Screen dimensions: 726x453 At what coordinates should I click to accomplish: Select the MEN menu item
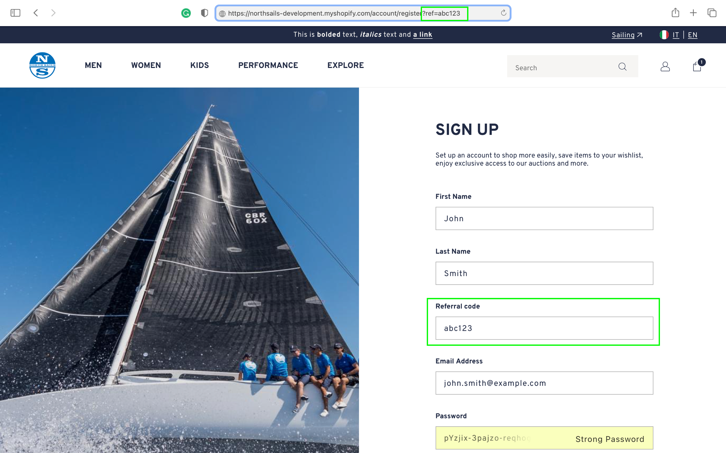pos(94,65)
